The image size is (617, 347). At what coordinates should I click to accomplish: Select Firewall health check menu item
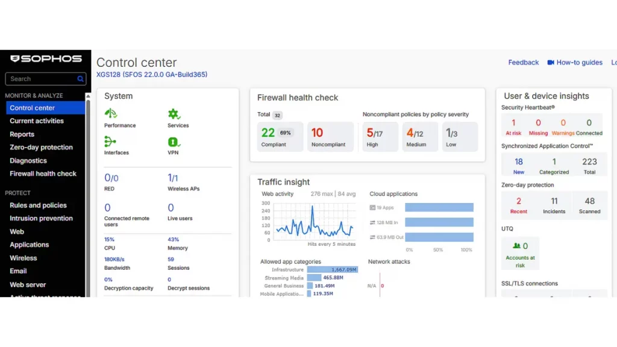[x=43, y=174]
